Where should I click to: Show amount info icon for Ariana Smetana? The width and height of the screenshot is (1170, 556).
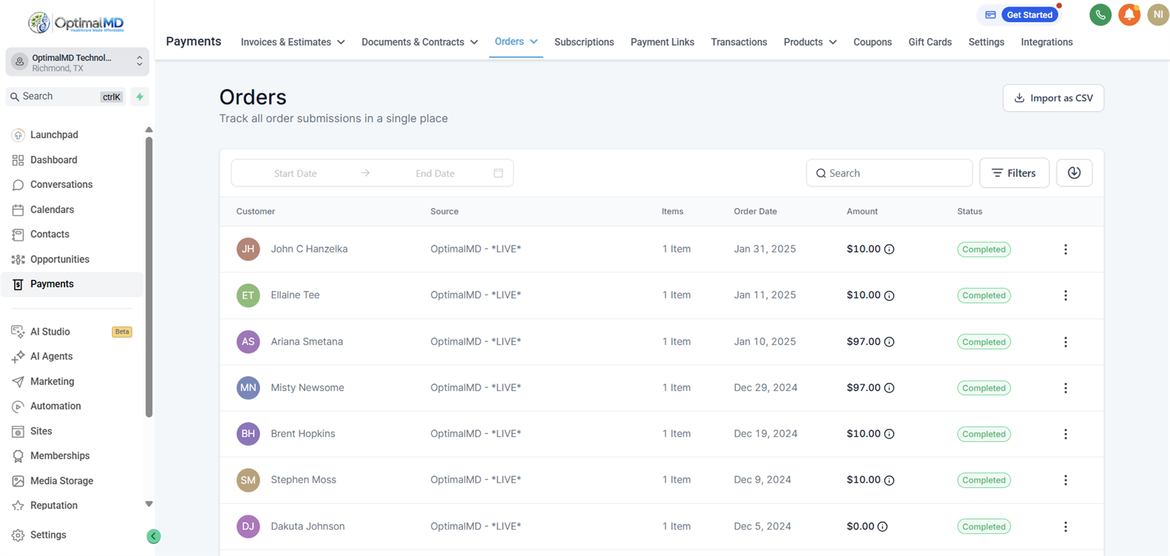(889, 342)
